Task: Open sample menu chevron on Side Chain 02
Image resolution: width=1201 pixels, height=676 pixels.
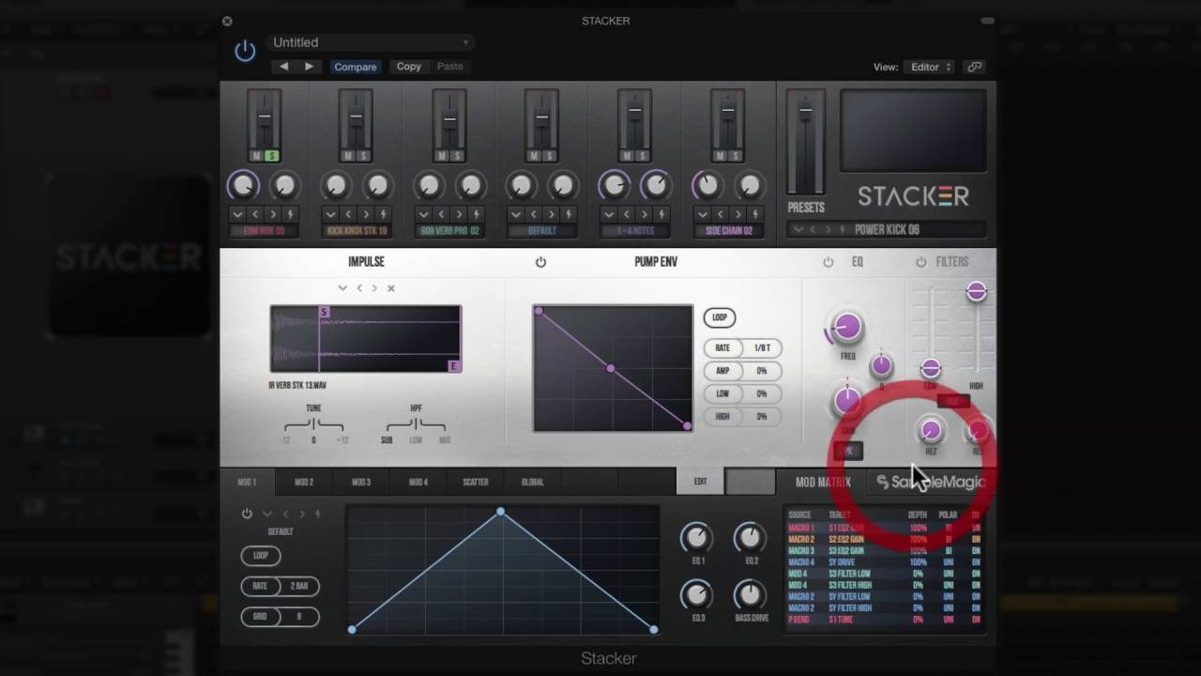Action: (x=702, y=214)
